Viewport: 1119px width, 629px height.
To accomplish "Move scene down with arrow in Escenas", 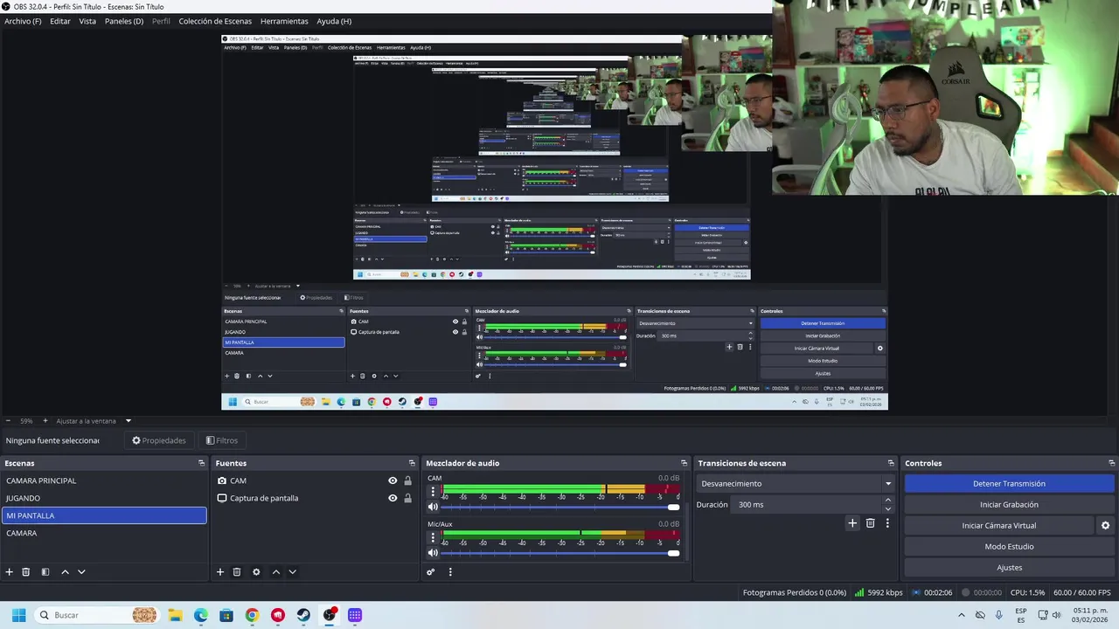I will coord(81,572).
